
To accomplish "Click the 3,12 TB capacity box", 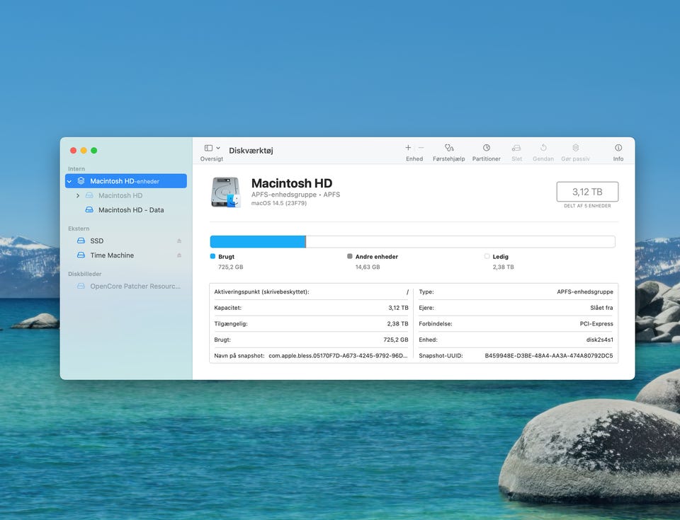I will [587, 192].
